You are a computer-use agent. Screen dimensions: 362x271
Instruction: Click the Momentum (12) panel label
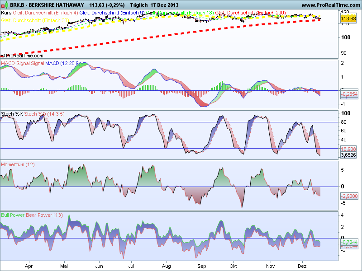point(18,164)
